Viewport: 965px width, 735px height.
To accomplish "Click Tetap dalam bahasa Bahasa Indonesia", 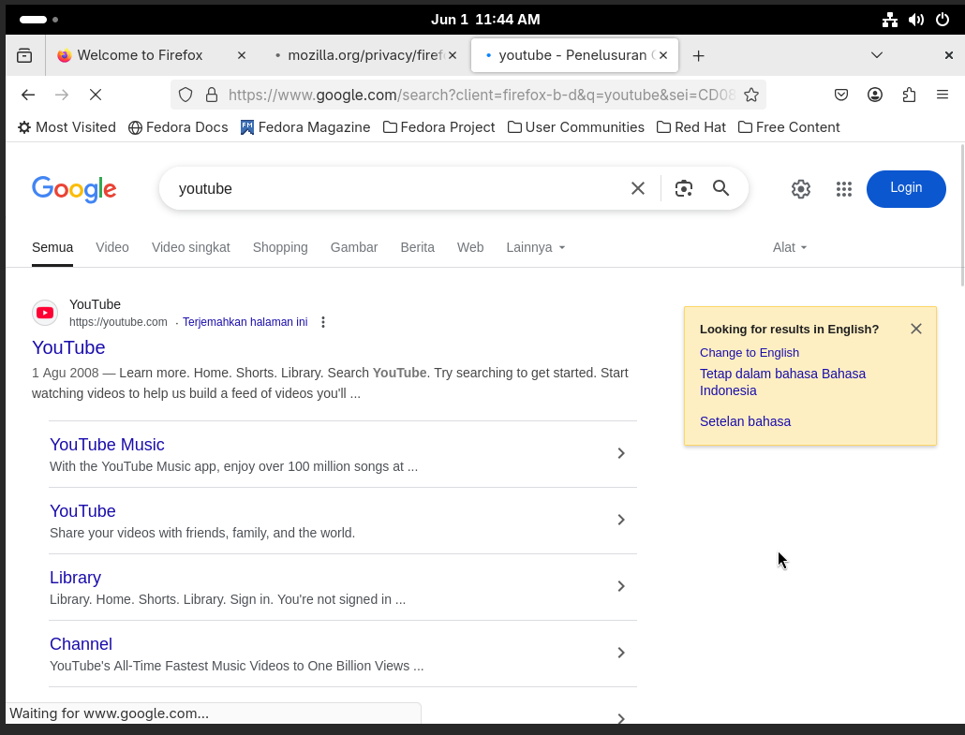I will (782, 382).
